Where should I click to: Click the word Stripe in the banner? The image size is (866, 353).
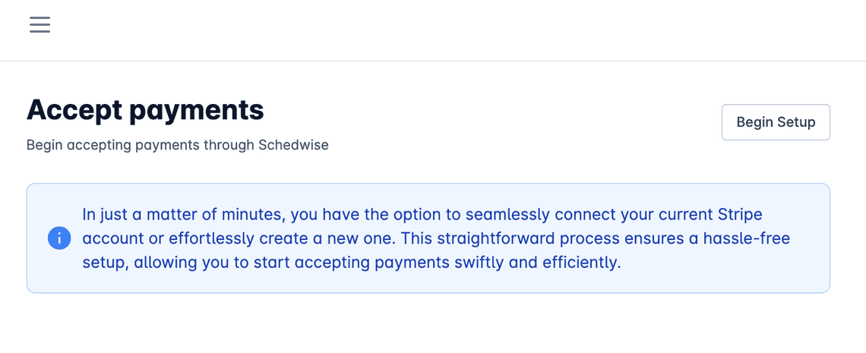(732, 214)
